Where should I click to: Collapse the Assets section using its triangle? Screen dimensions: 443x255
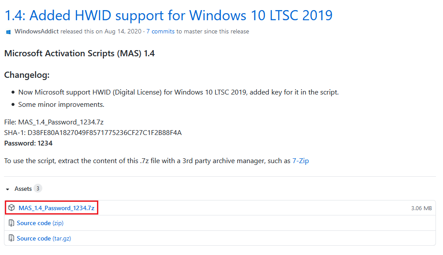pos(7,189)
